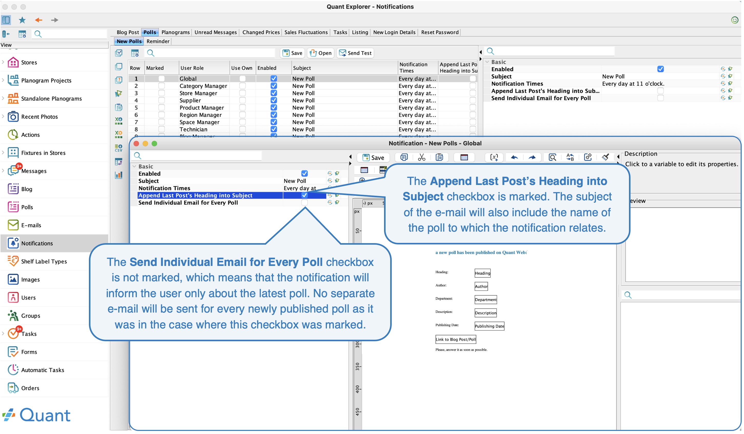The width and height of the screenshot is (744, 434).
Task: Click the CSV export icon in vertical toolbar
Action: (x=119, y=148)
